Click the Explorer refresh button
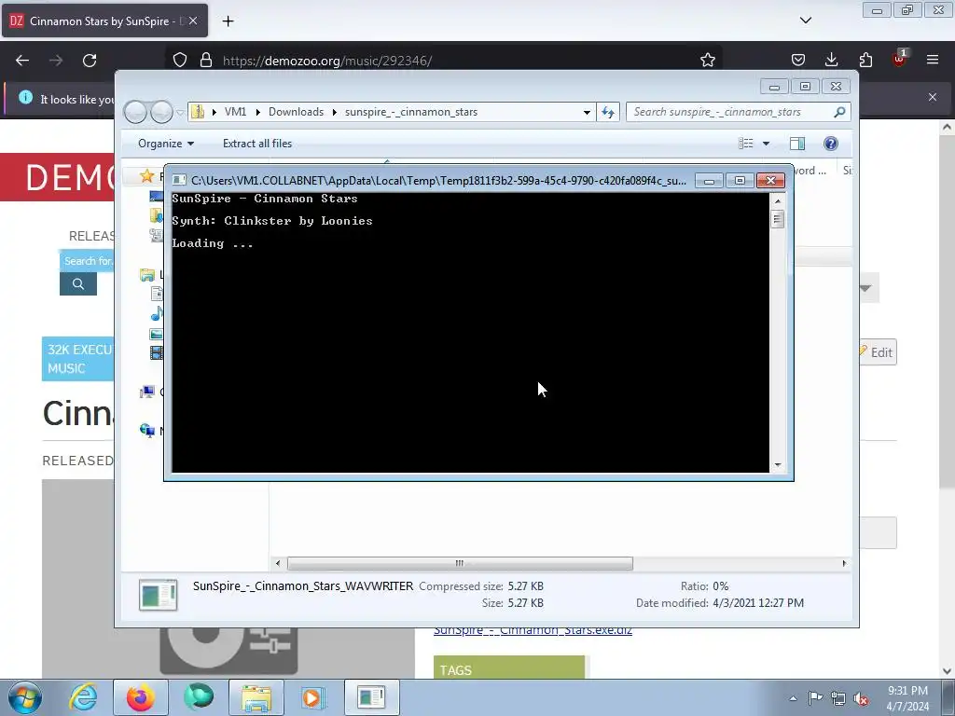 coord(608,112)
